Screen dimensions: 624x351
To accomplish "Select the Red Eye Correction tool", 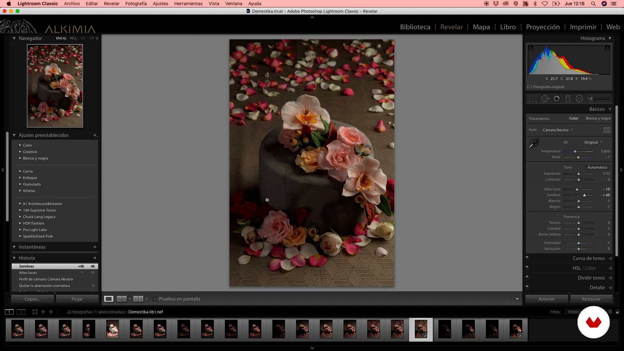I will 557,99.
